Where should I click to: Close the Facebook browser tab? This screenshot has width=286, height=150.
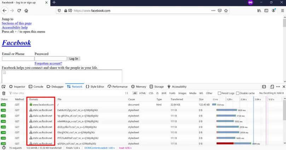46,2
